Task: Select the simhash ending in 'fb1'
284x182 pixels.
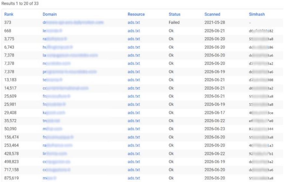Action: [261, 154]
